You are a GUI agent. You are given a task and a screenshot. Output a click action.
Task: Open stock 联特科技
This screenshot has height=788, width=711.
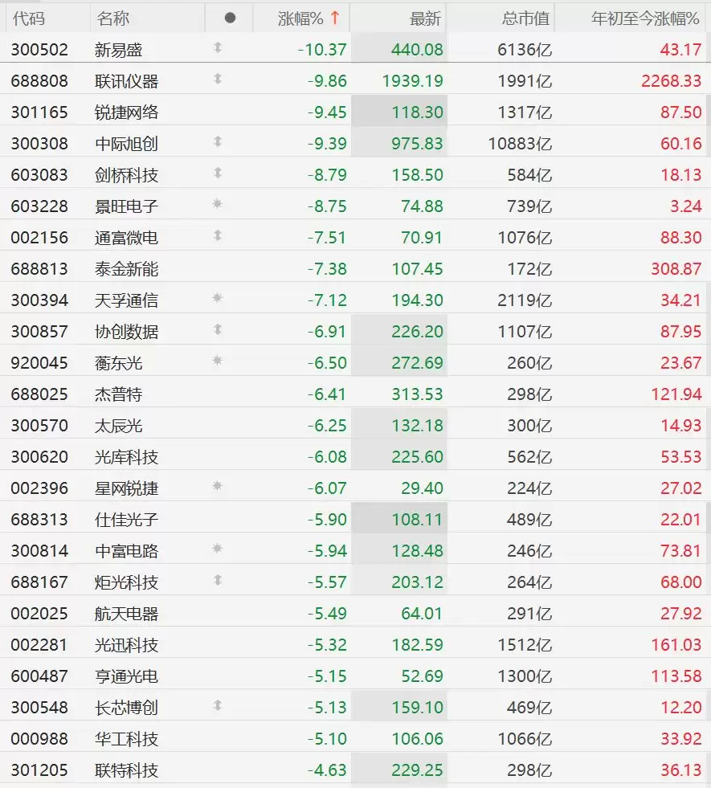[x=126, y=770]
